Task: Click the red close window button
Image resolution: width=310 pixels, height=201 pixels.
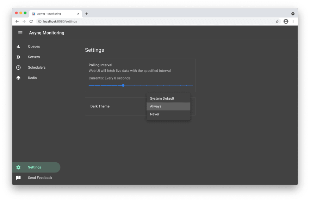Action: coord(17,13)
